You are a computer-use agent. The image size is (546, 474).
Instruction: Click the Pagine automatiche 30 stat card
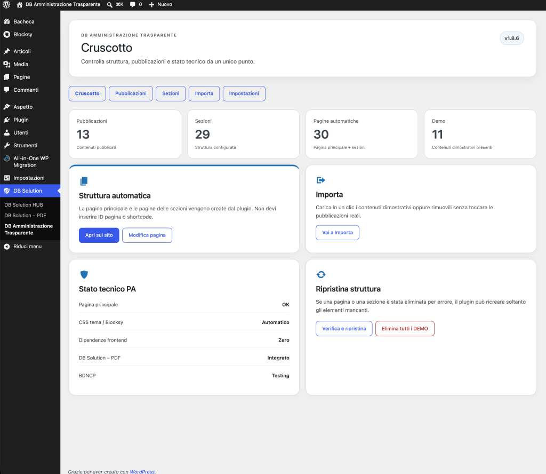pos(362,134)
